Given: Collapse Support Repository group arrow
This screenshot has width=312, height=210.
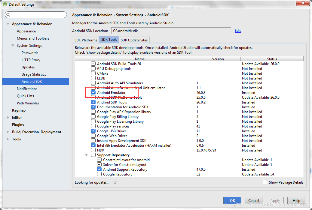Looking at the screenshot, I should click(86, 155).
